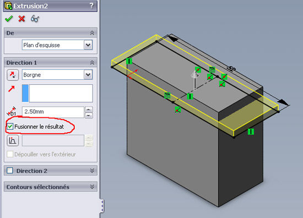
Task: Toggle Dépouiller vers l'extérieur checkbox
Action: [10, 154]
